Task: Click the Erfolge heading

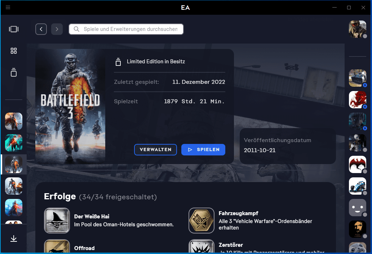Action: click(x=60, y=196)
